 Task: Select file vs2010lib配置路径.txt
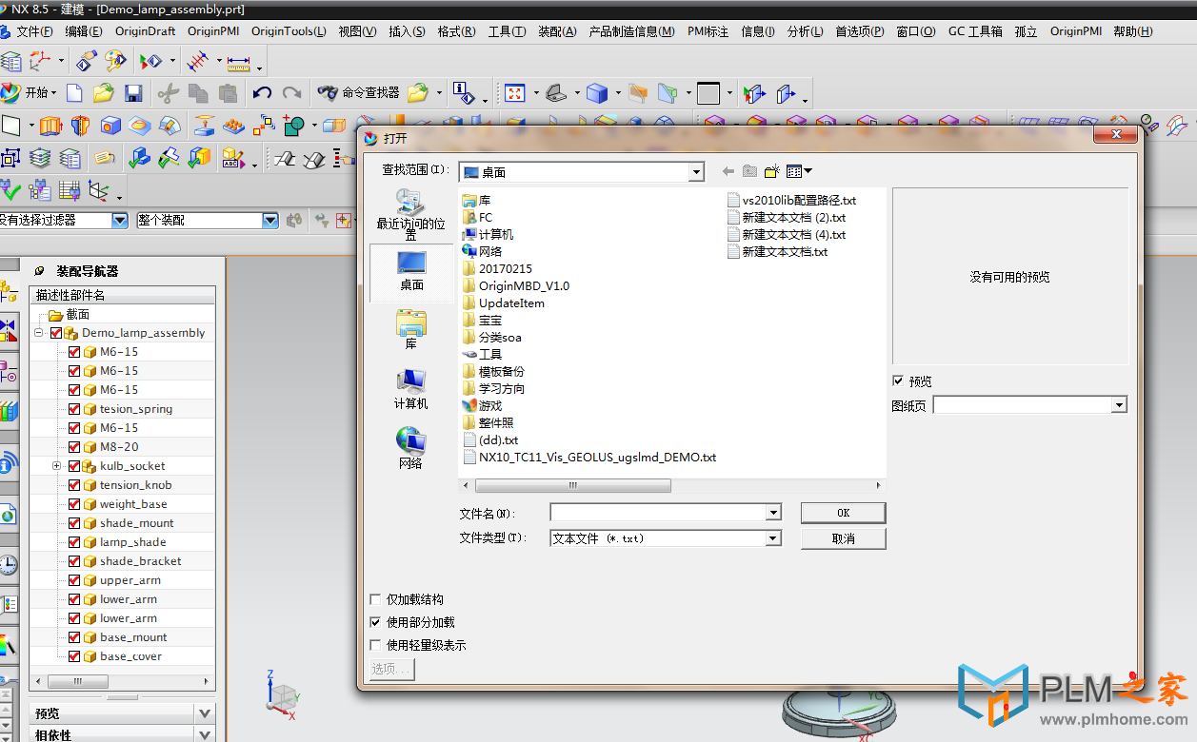tap(791, 201)
